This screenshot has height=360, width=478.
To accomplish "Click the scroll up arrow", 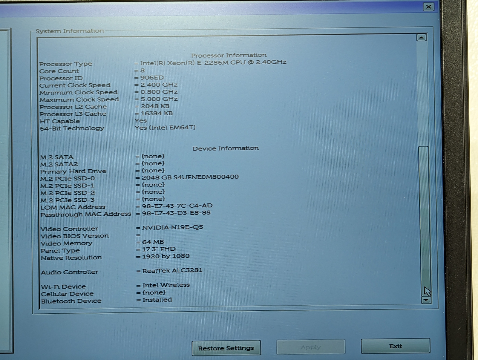I will coord(421,38).
